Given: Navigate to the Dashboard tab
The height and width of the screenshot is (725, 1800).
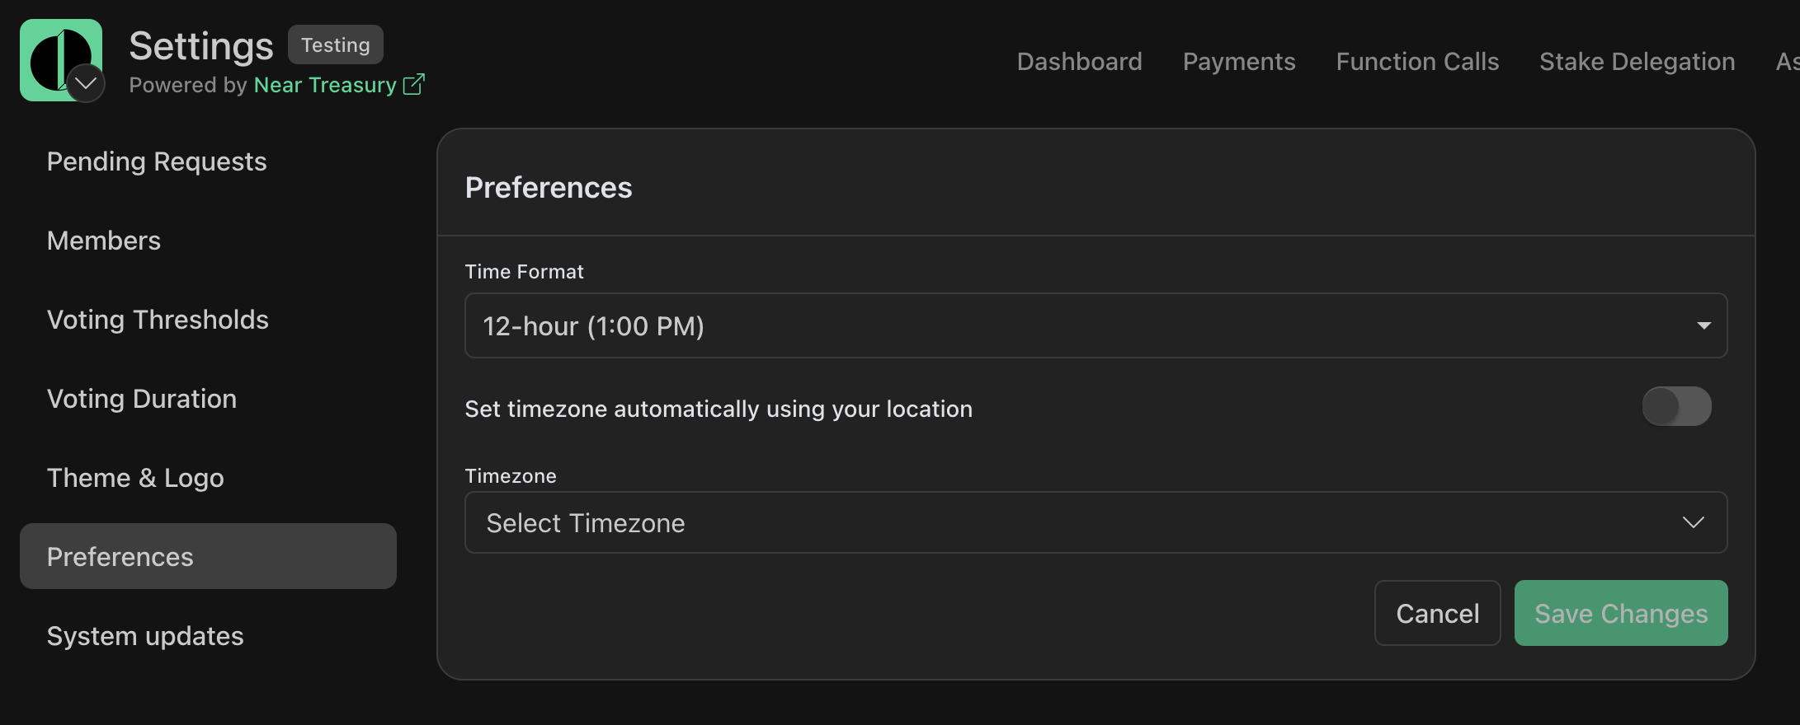Looking at the screenshot, I should coord(1080,61).
